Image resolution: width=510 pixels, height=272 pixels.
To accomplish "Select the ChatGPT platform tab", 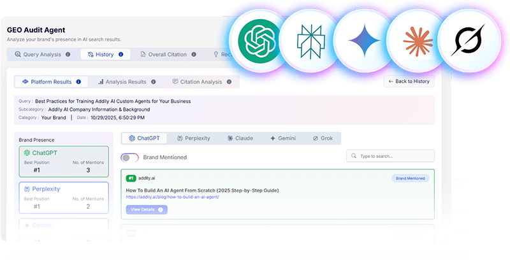I will pyautogui.click(x=144, y=138).
